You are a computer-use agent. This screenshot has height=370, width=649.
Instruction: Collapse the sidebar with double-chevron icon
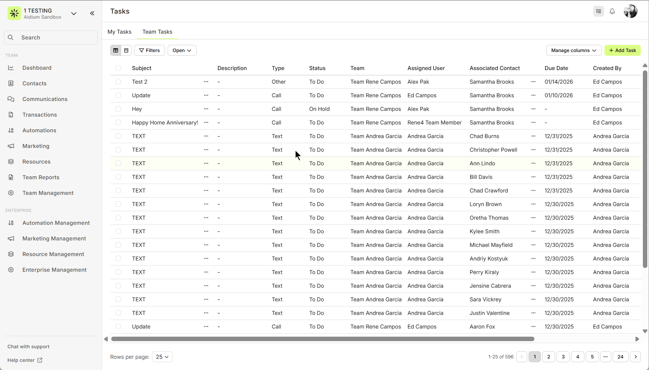click(92, 13)
